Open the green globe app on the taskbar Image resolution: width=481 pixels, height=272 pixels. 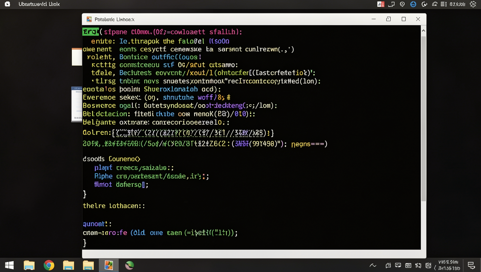[130, 265]
